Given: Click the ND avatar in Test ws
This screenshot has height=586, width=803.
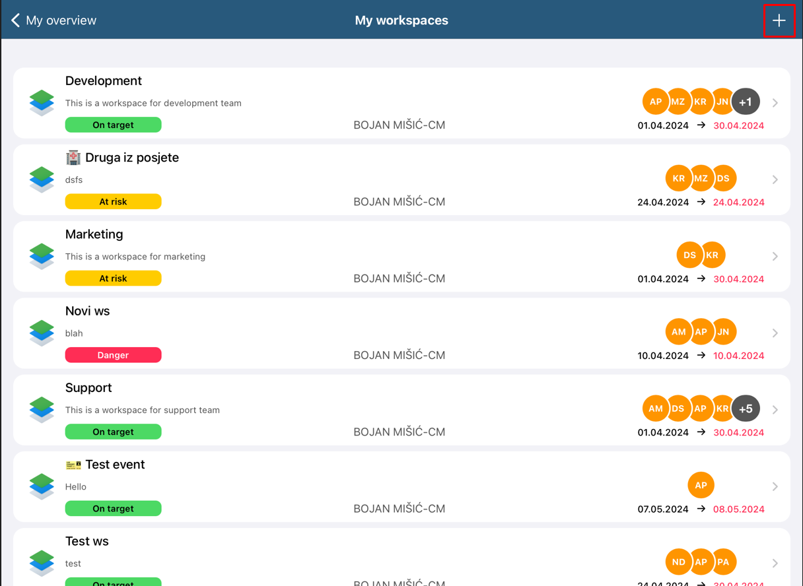Looking at the screenshot, I should (678, 562).
